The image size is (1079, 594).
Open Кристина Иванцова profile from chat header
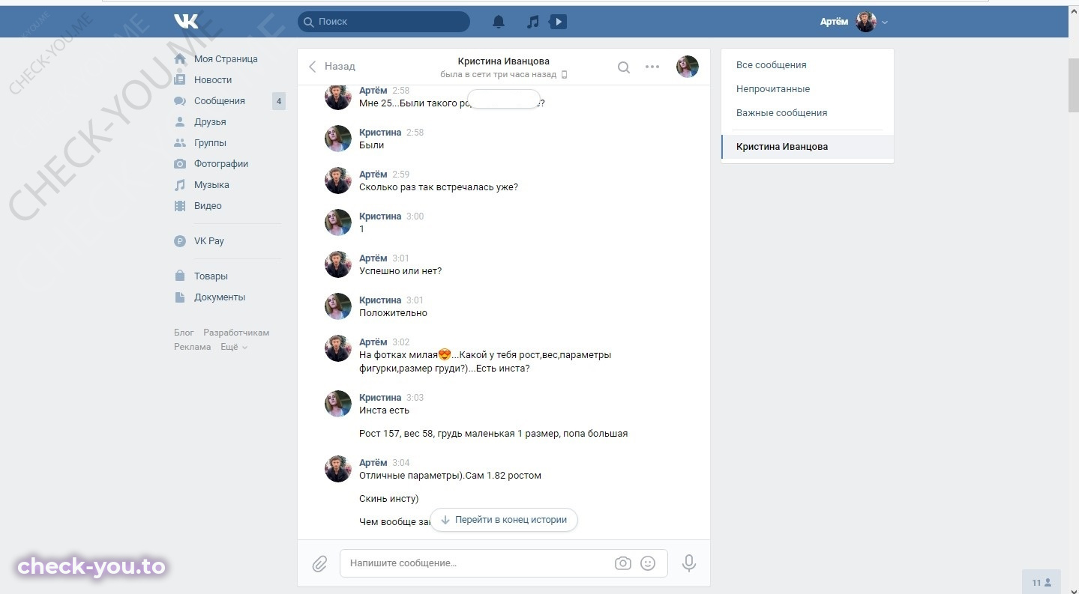[504, 61]
